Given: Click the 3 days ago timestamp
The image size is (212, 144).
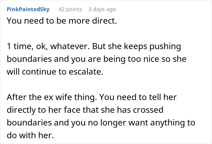Looking at the screenshot, I should [102, 9].
